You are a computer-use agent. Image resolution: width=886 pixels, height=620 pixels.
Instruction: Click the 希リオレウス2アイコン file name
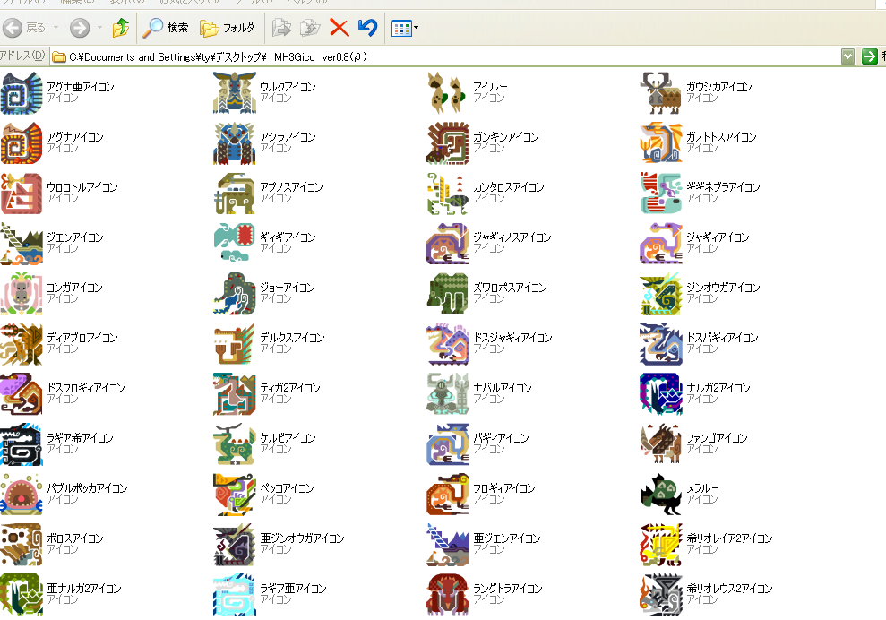(x=729, y=589)
